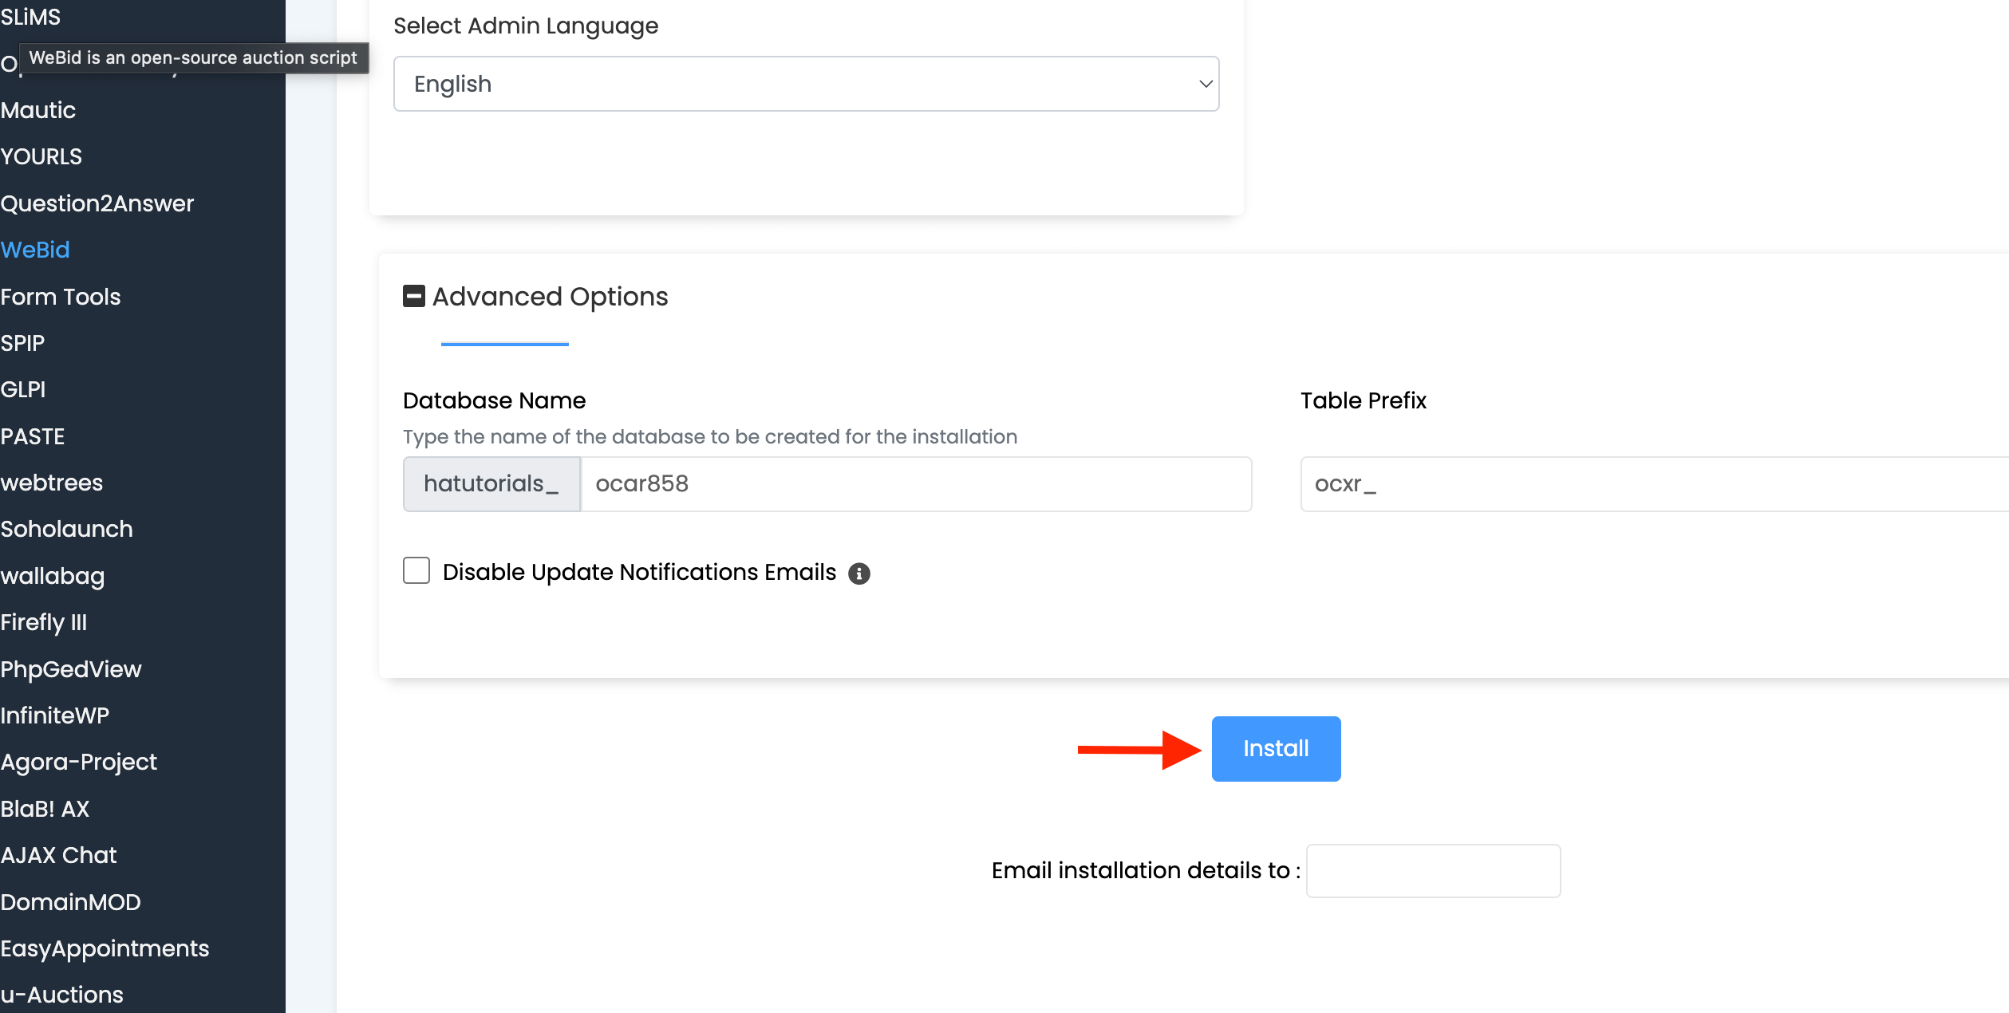Enable Disable Update Notifications Emails checkbox
2009x1013 pixels.
pos(416,571)
